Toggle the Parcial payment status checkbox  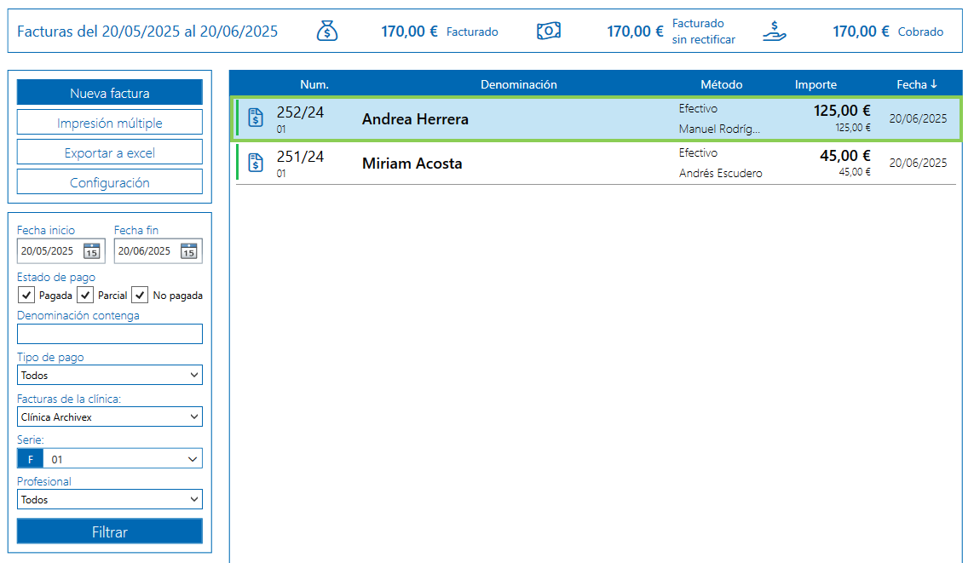coord(85,296)
